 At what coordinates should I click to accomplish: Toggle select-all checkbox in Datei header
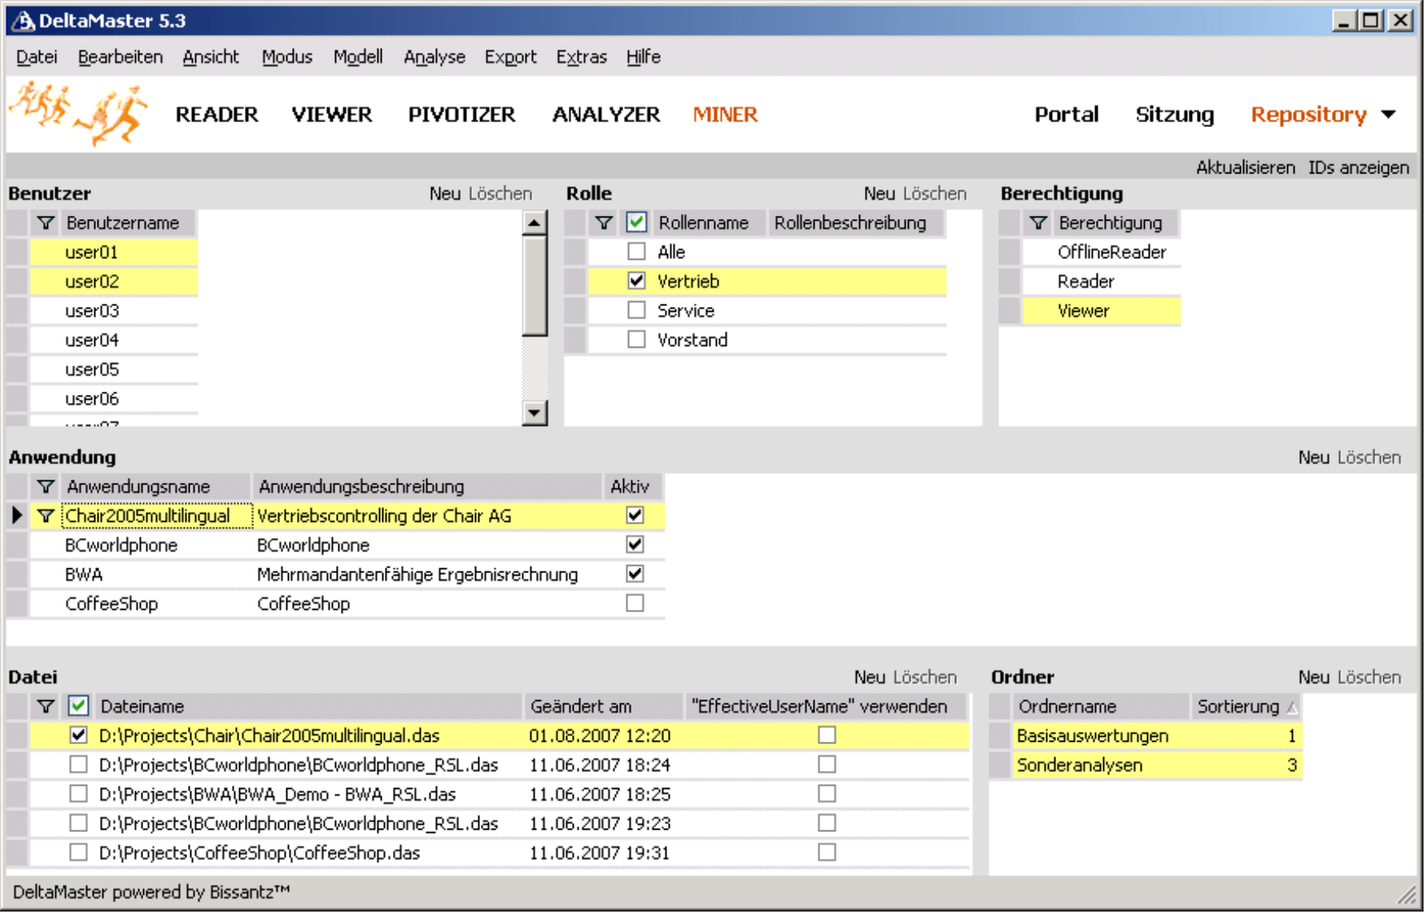point(78,706)
